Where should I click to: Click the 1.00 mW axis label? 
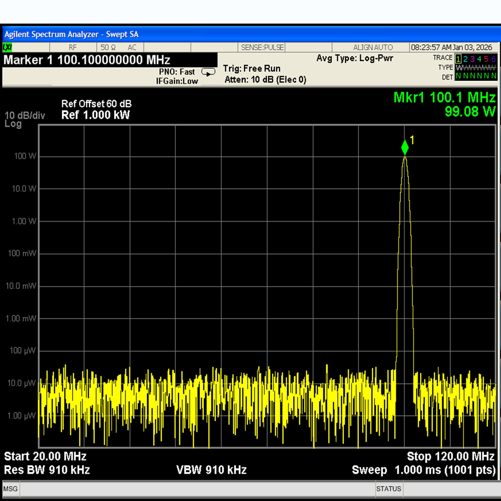click(x=21, y=318)
